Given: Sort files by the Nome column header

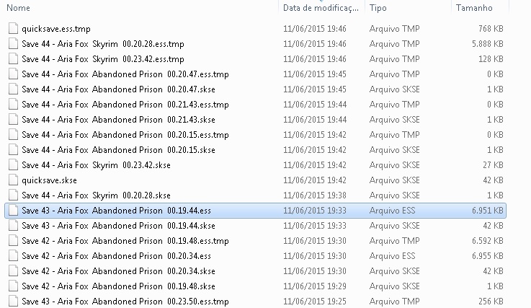Looking at the screenshot, I should [18, 8].
